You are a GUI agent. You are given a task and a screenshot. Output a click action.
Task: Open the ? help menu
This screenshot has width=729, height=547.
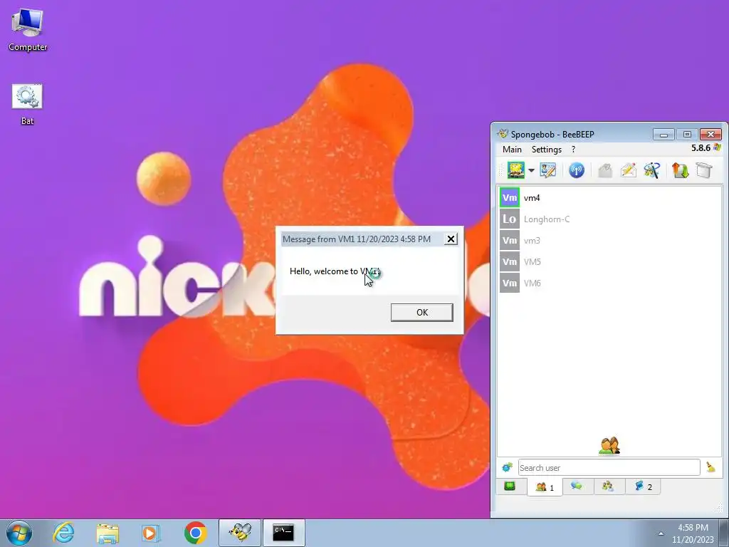coord(573,150)
